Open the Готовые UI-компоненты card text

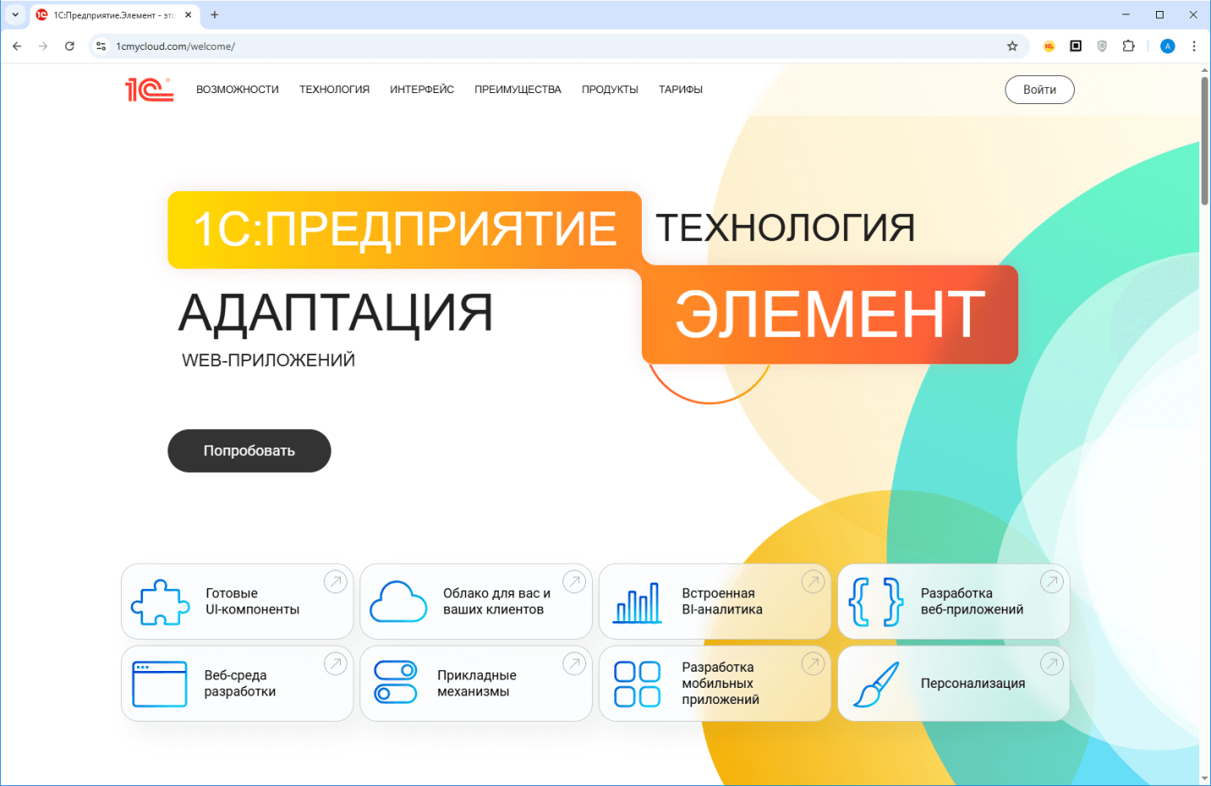(252, 602)
